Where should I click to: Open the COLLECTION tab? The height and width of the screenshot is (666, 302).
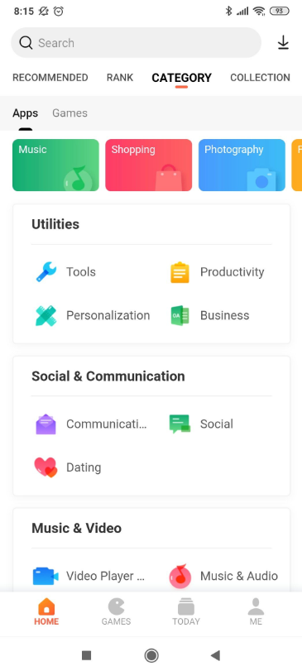click(x=260, y=78)
